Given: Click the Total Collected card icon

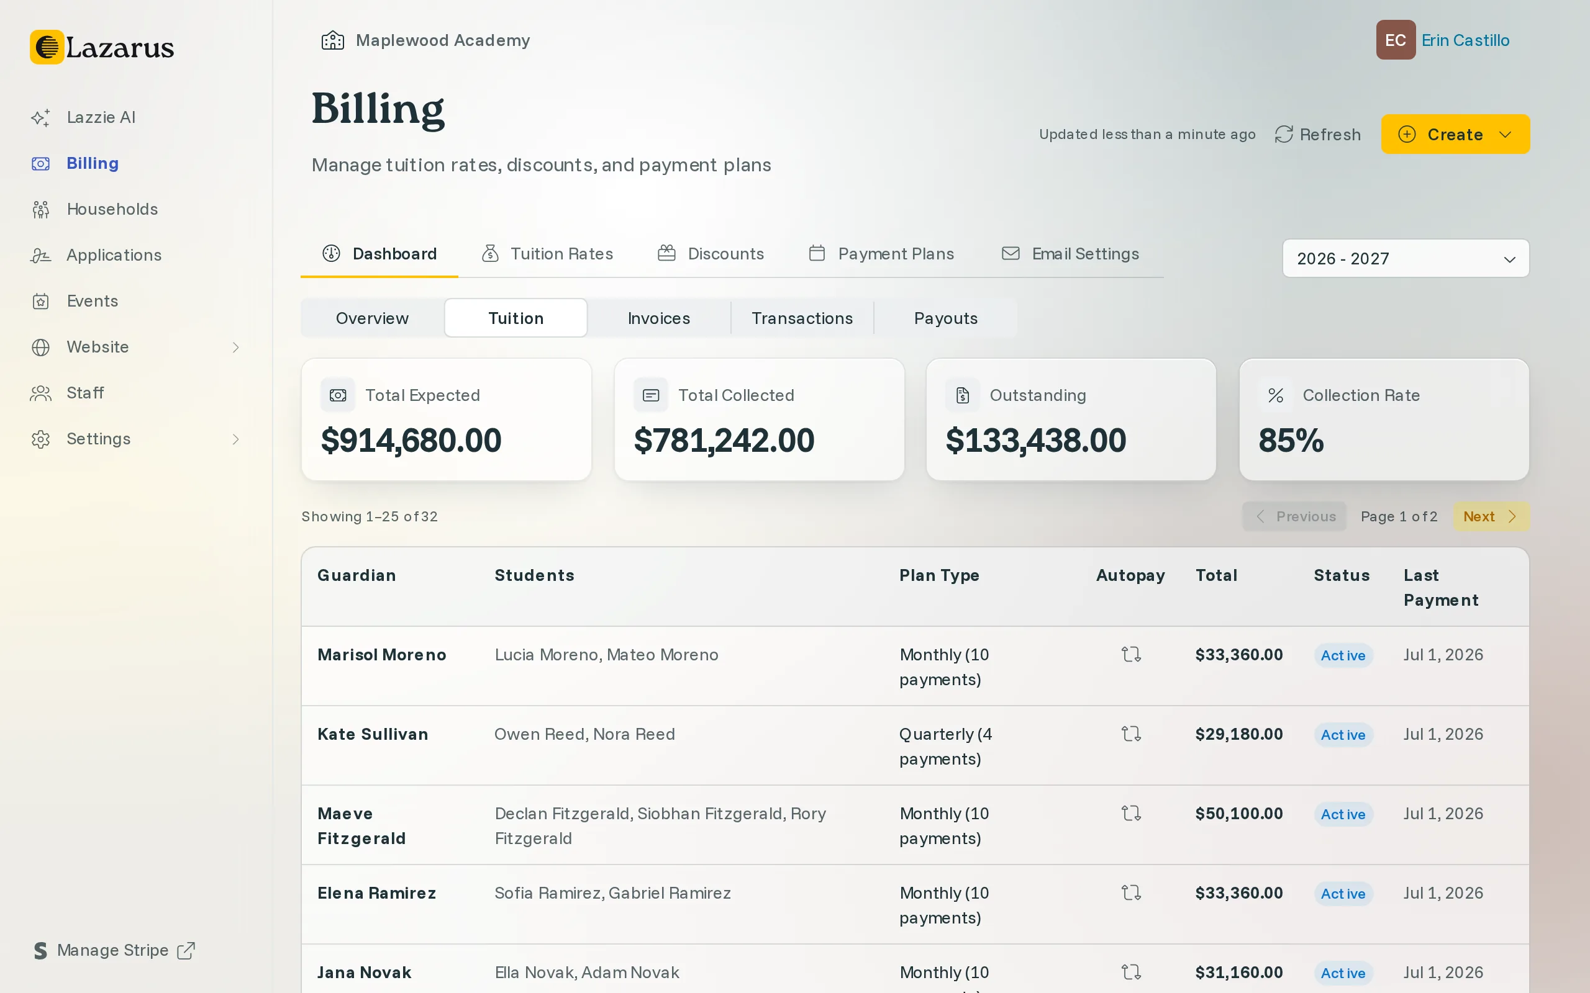Looking at the screenshot, I should click(650, 395).
